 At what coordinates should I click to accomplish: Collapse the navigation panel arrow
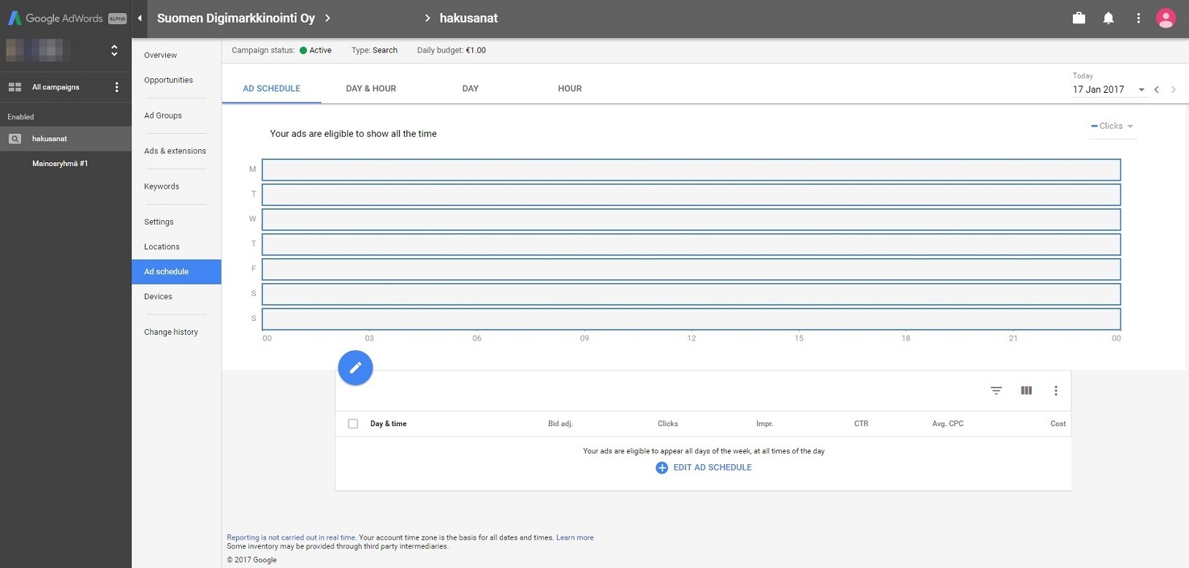click(x=140, y=18)
